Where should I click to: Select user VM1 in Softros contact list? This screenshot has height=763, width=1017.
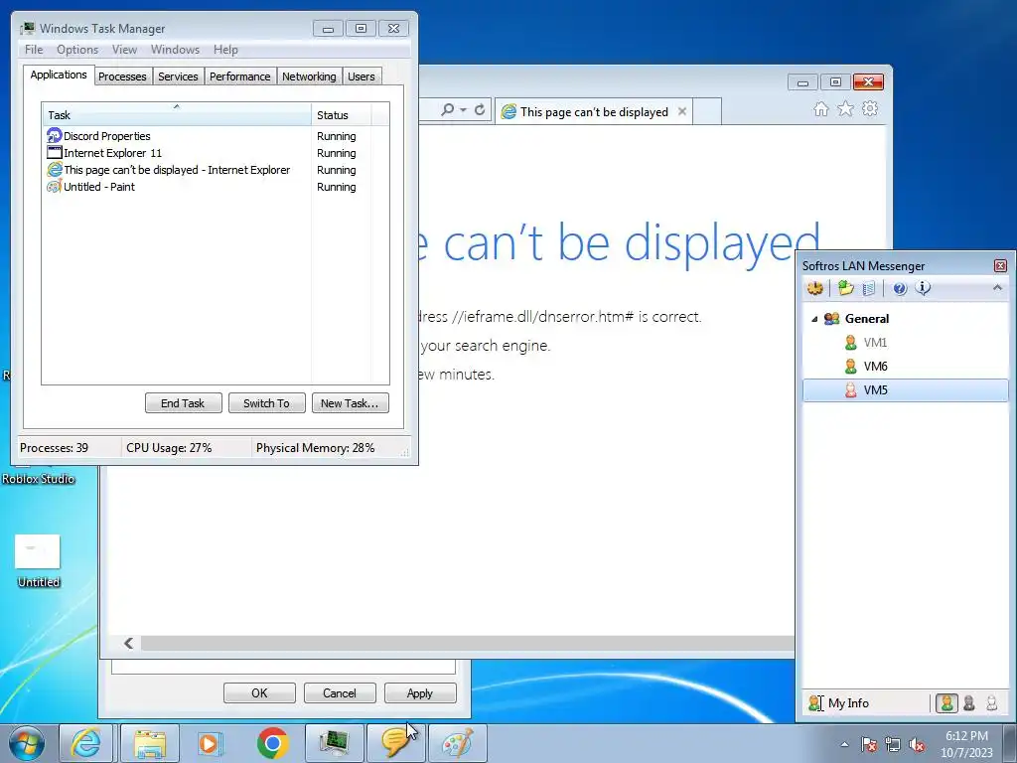875,343
